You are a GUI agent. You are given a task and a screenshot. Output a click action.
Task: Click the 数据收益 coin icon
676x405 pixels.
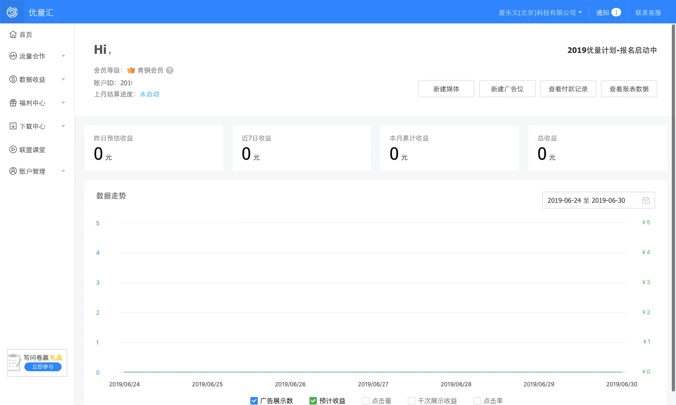(x=13, y=80)
